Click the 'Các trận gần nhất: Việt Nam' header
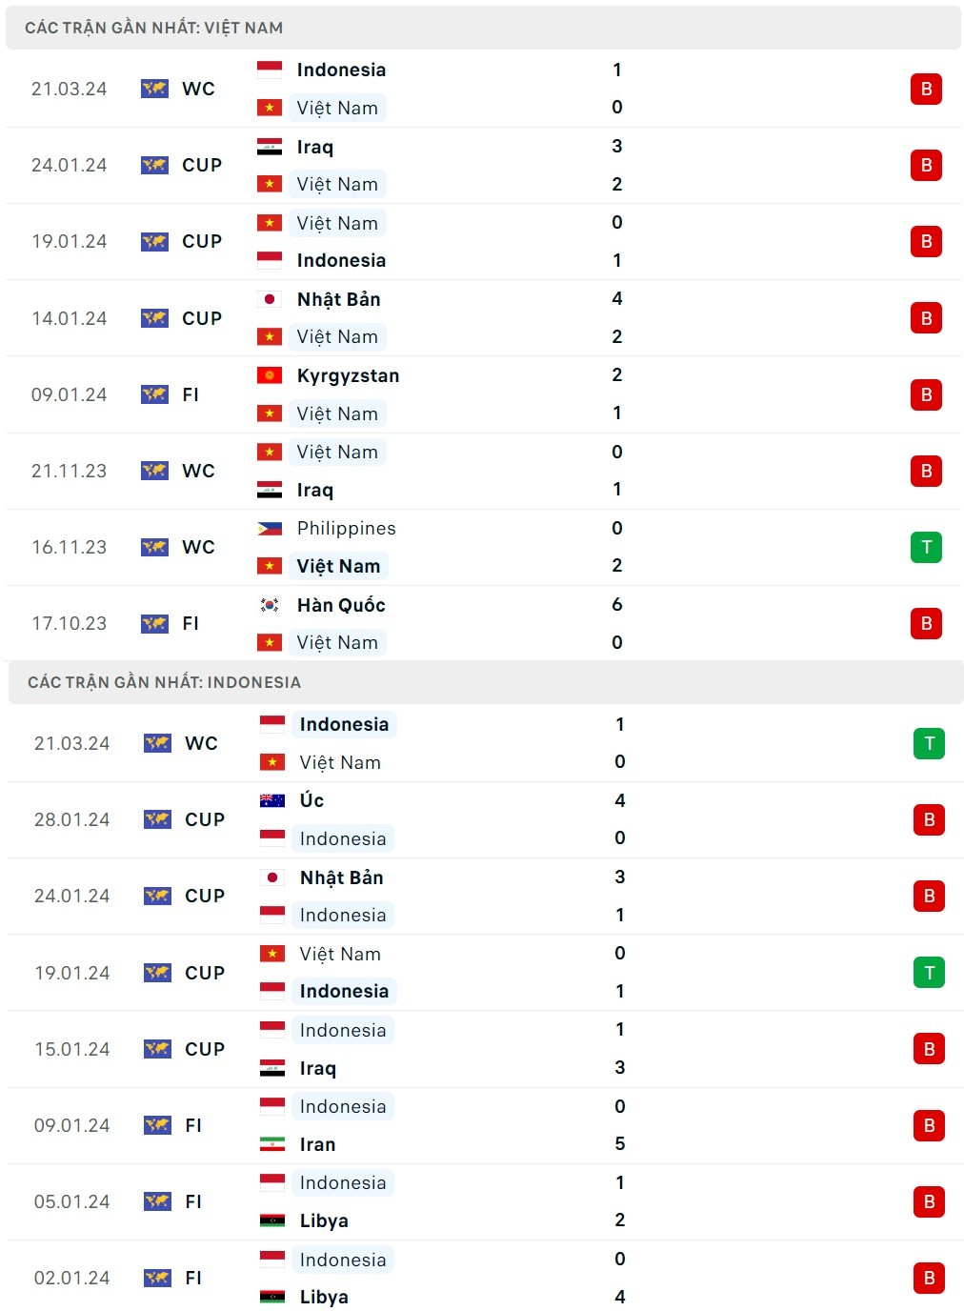964x1311 pixels. pyautogui.click(x=153, y=28)
